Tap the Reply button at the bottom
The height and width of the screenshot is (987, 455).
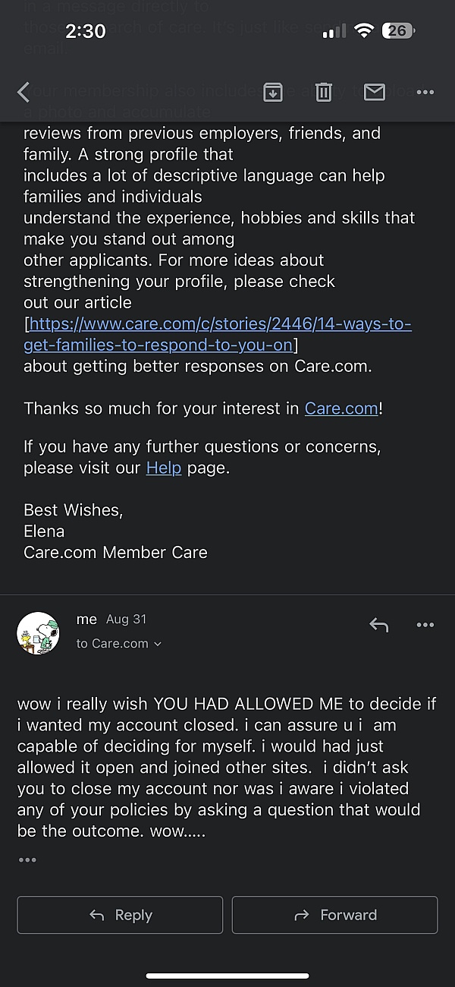(119, 915)
